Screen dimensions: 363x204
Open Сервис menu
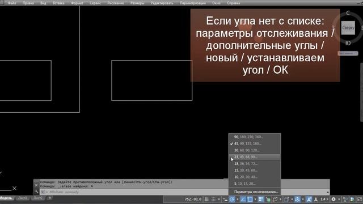tap(95, 3)
